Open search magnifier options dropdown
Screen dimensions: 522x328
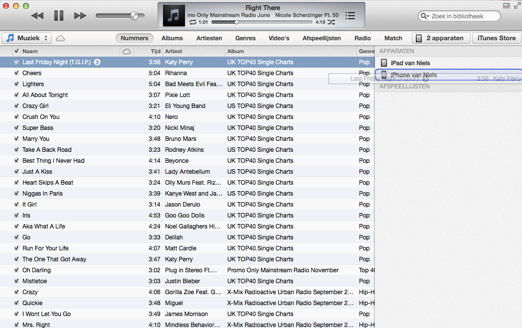point(425,16)
